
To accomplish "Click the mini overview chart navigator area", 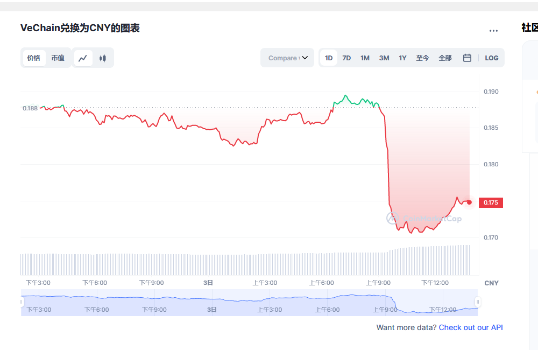I will pos(250,303).
